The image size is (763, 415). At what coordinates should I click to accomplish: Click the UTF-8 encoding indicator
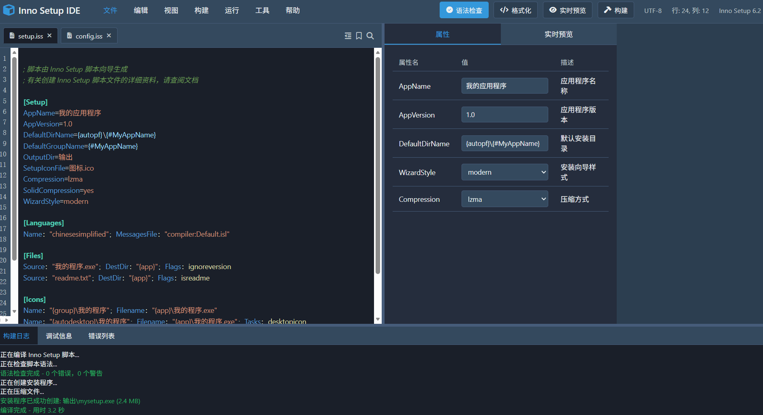click(653, 11)
